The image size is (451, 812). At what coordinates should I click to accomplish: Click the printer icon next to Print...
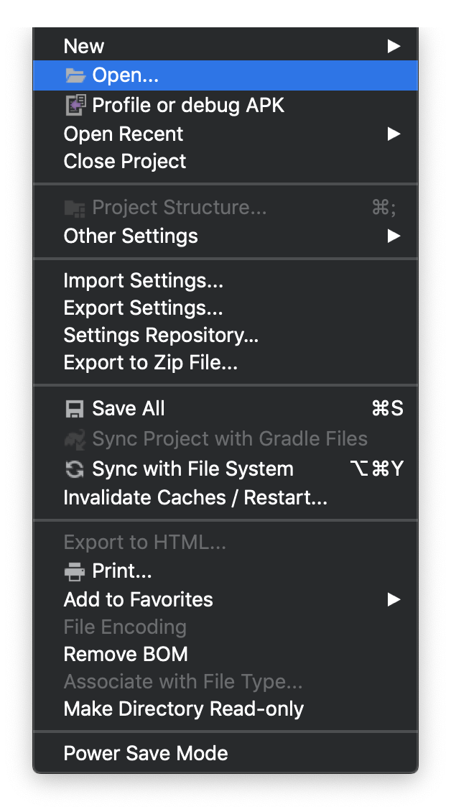(x=75, y=572)
